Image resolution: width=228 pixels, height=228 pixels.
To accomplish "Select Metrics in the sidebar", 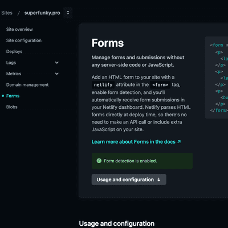I will pyautogui.click(x=14, y=74).
